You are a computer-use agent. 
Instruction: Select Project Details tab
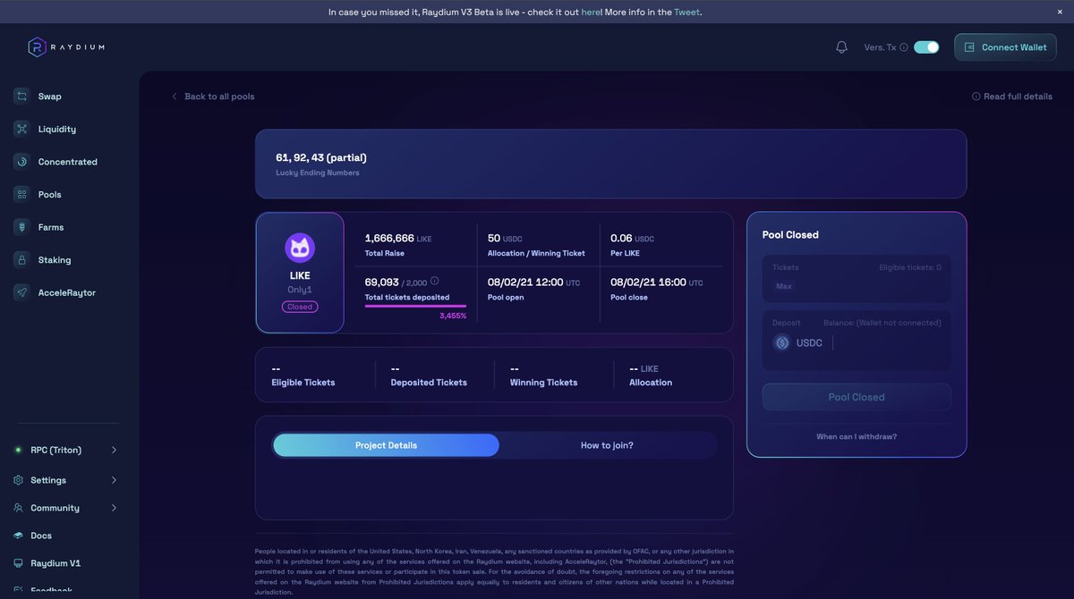point(386,445)
